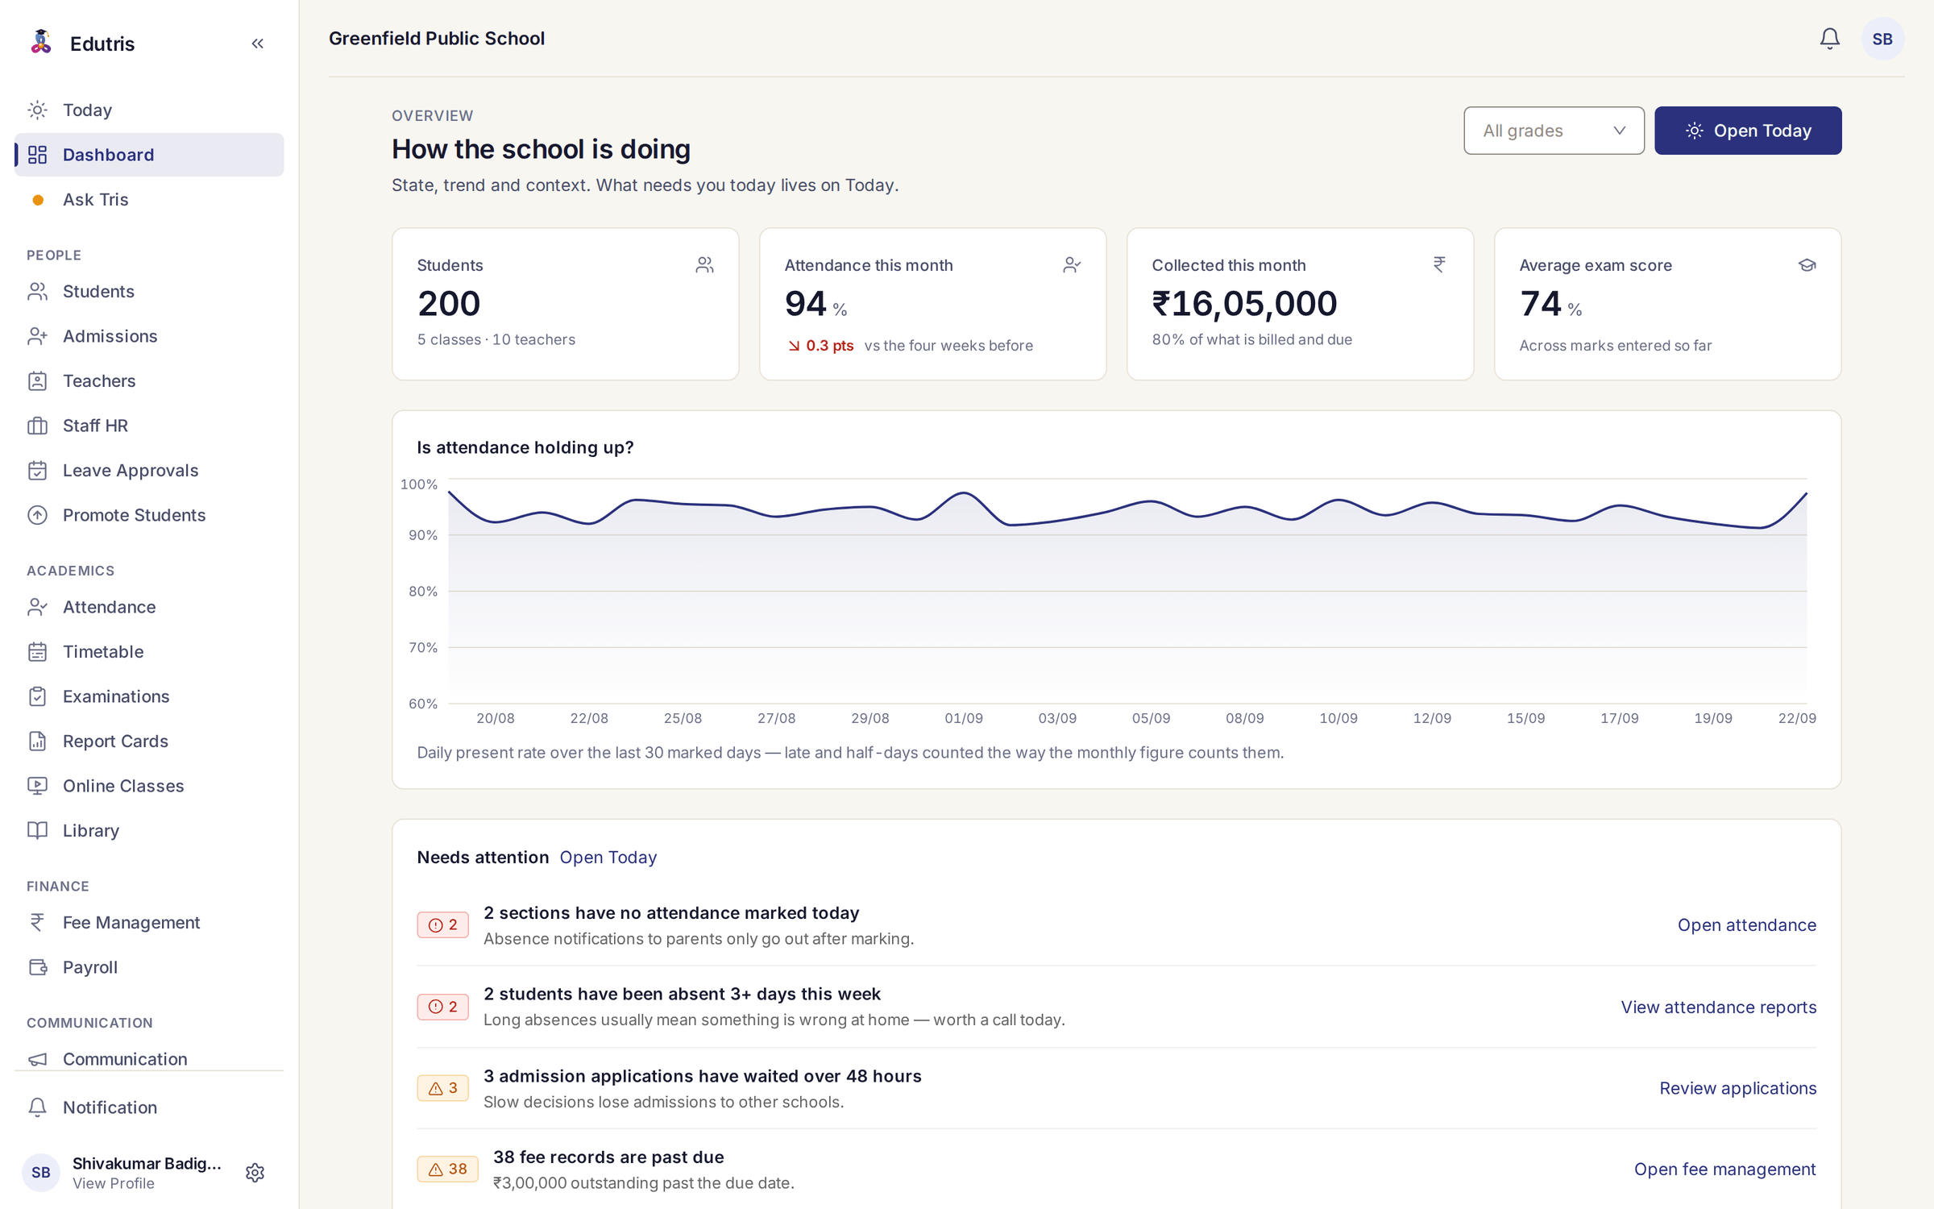The image size is (1934, 1209).
Task: Click person-check icon on Attendance this month card
Action: 1072,265
